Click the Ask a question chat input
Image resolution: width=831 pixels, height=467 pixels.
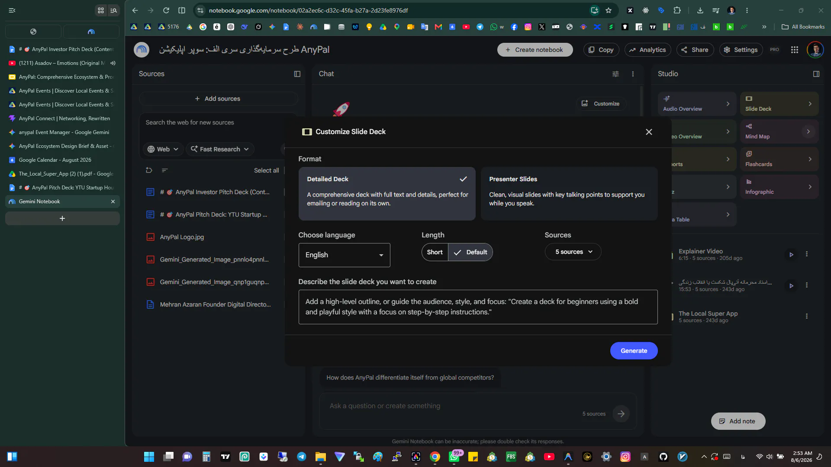click(x=450, y=406)
